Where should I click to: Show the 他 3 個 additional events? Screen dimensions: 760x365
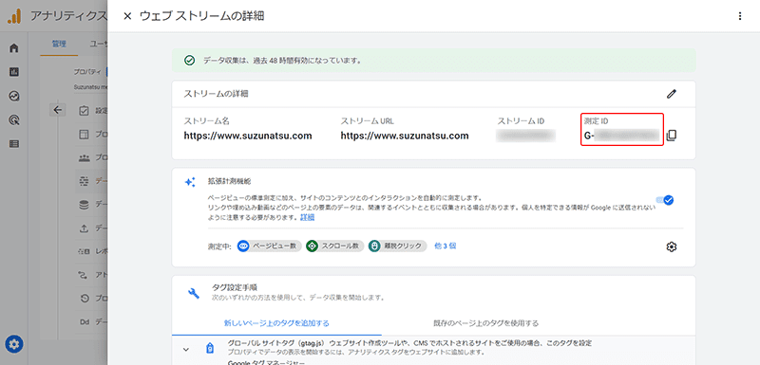tap(445, 246)
